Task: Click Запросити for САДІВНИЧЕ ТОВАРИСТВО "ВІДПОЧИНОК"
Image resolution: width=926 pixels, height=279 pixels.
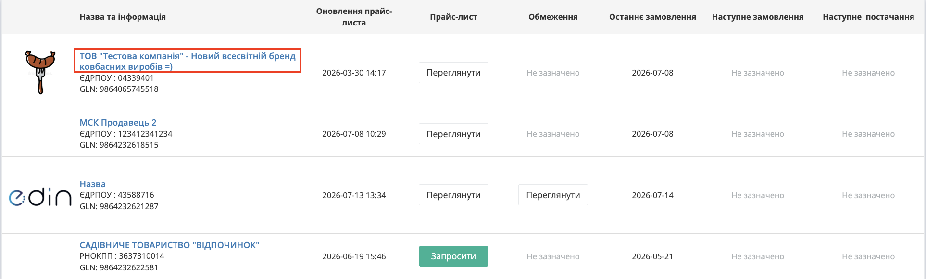Action: (x=453, y=256)
